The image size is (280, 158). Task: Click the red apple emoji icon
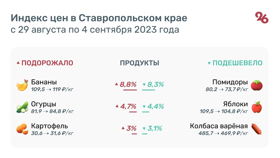257,107
